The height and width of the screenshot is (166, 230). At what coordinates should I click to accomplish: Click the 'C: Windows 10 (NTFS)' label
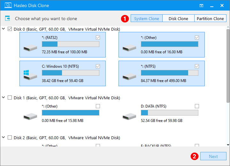tap(60, 66)
